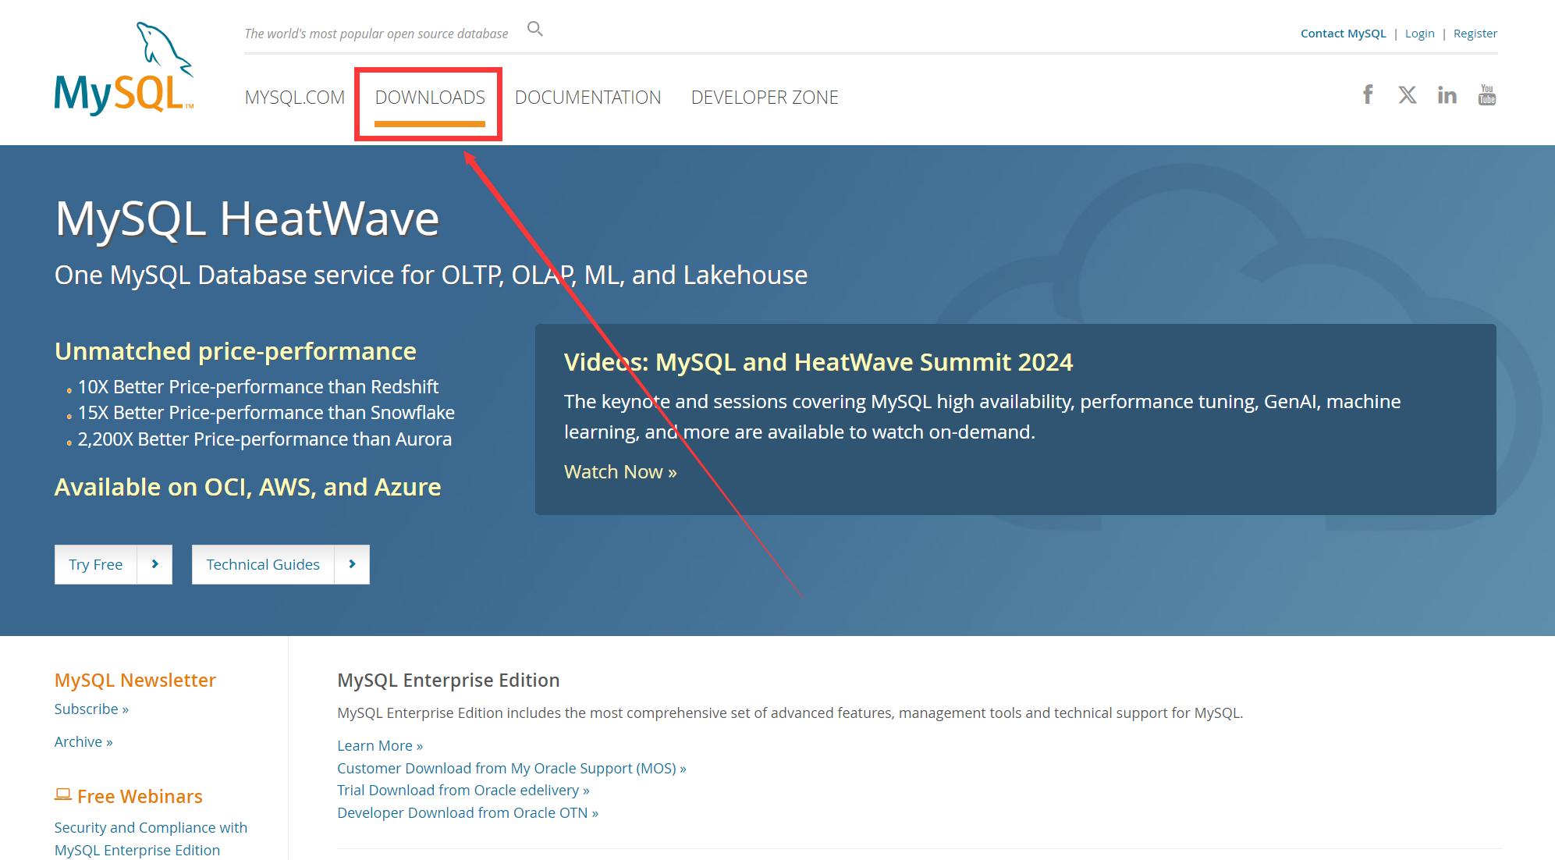Open the DEVELOPER ZONE tab
The image size is (1555, 860).
tap(765, 98)
